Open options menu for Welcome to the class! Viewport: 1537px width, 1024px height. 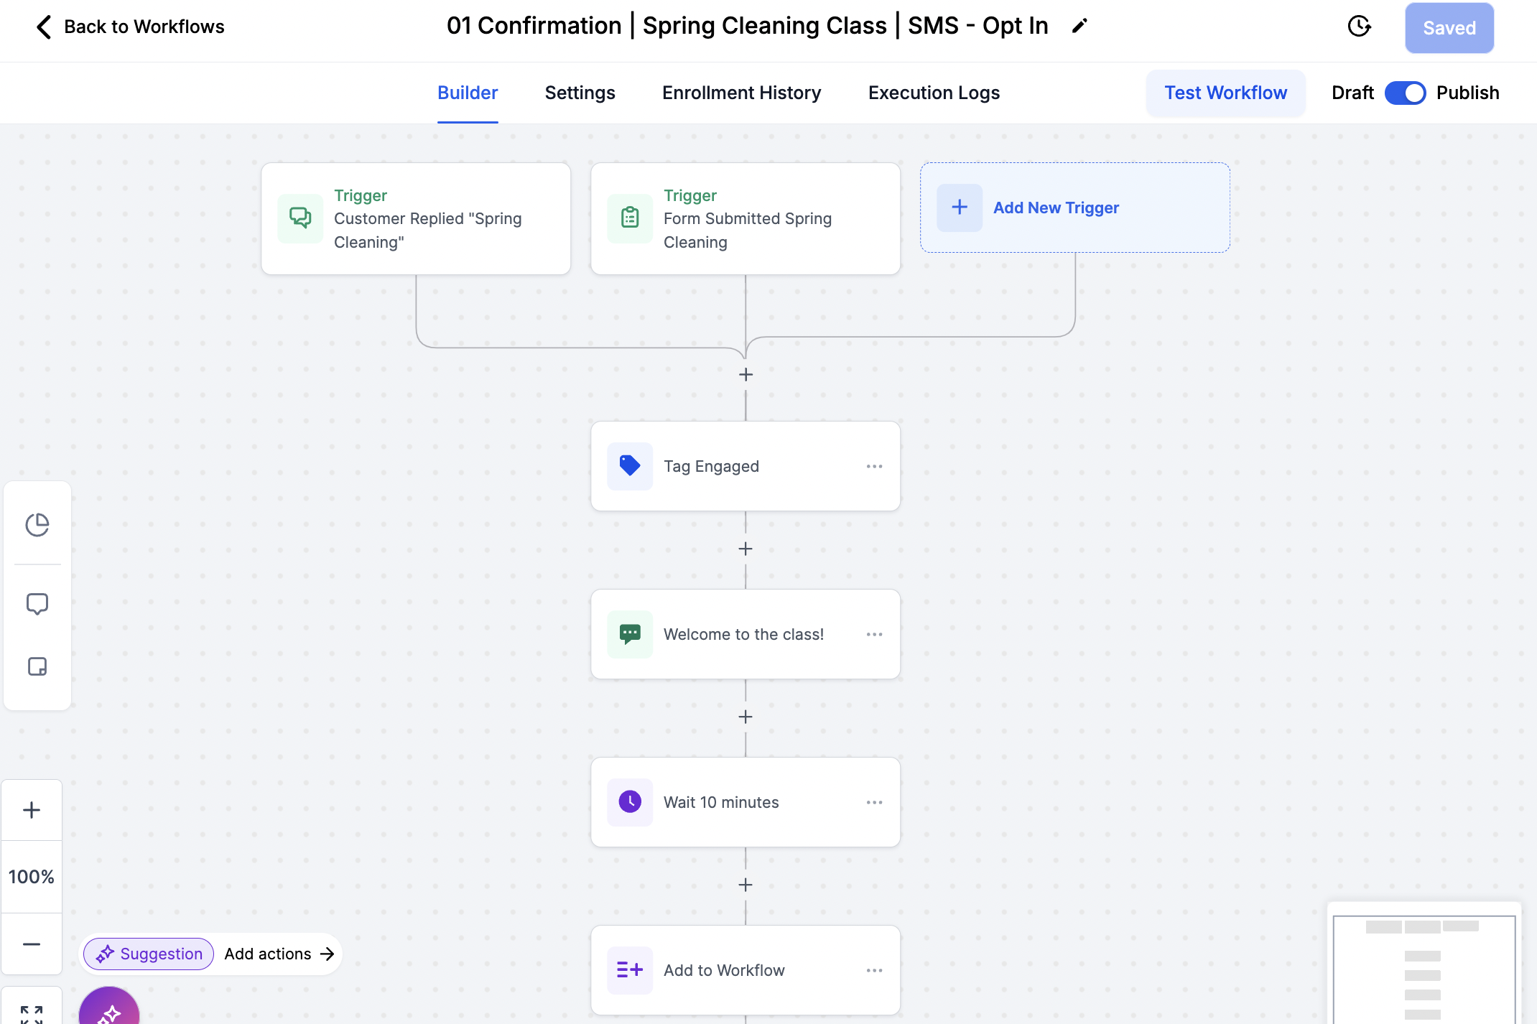pos(874,634)
